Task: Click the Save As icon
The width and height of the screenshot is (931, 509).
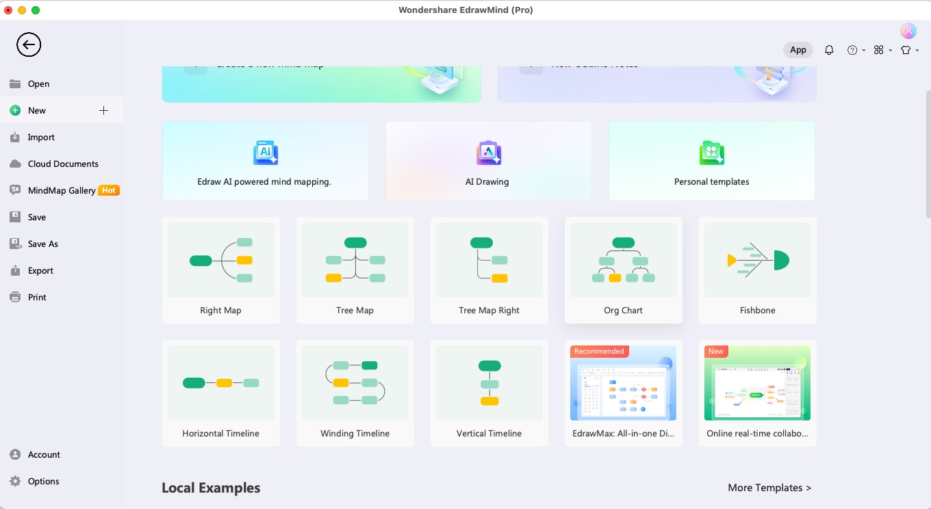Action: point(15,244)
